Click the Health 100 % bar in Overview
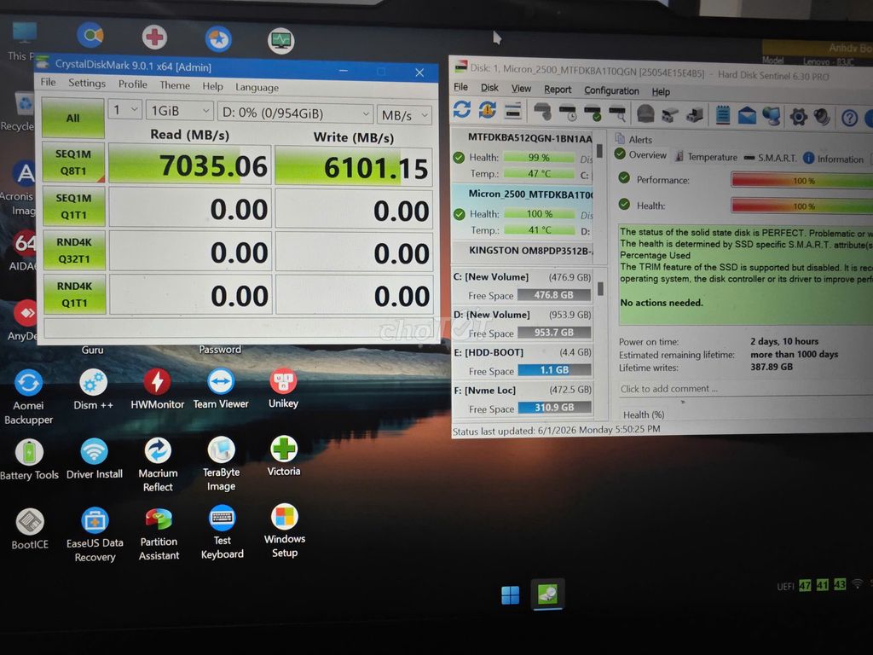 [801, 206]
